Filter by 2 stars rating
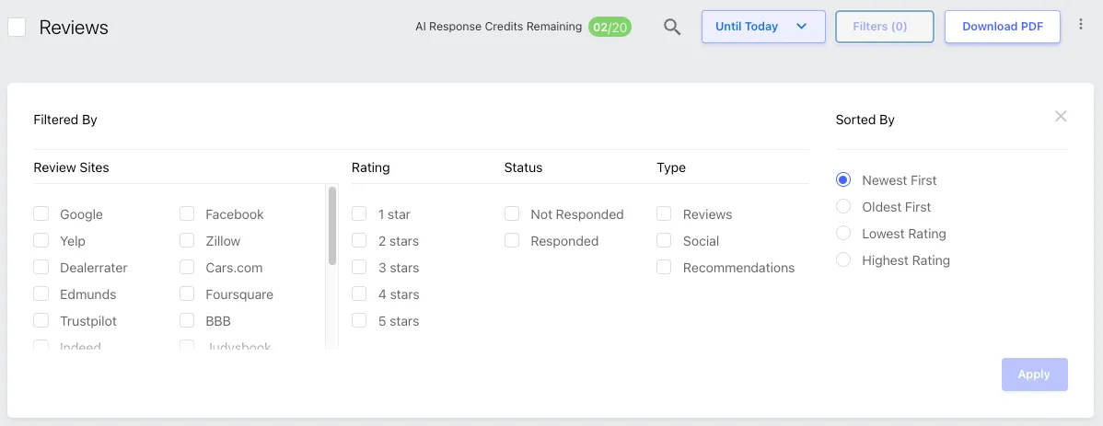 (x=359, y=240)
